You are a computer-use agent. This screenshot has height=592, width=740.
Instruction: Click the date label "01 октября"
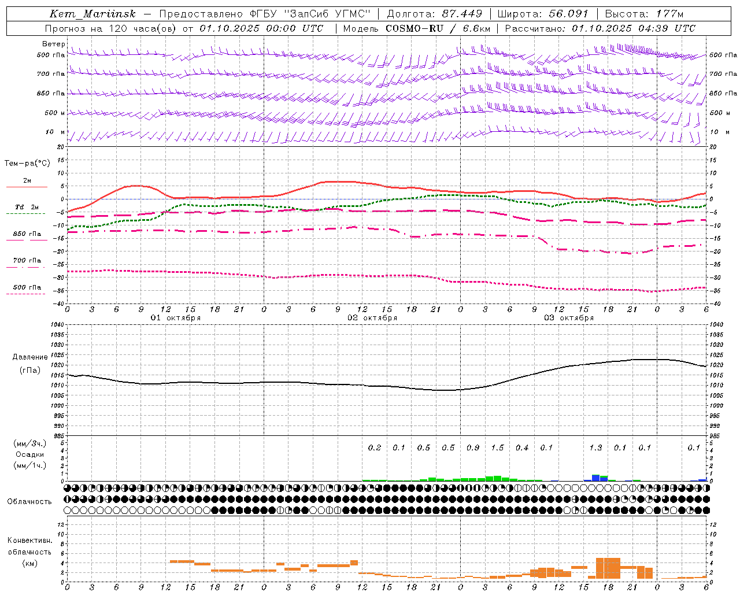[176, 318]
